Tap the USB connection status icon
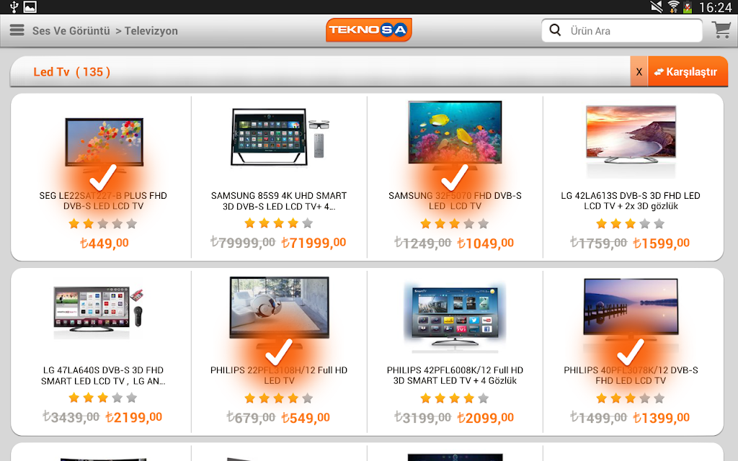Viewport: 738px width, 461px height. pos(14,6)
